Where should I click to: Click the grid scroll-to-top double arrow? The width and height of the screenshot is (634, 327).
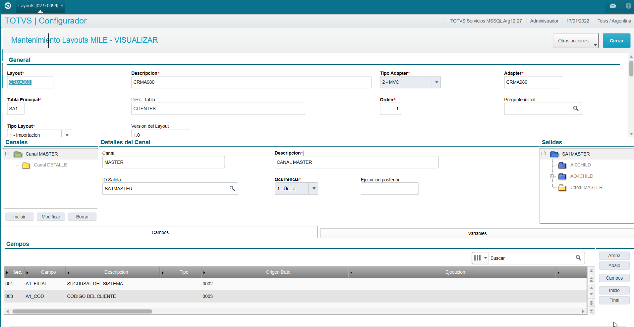coord(591,279)
